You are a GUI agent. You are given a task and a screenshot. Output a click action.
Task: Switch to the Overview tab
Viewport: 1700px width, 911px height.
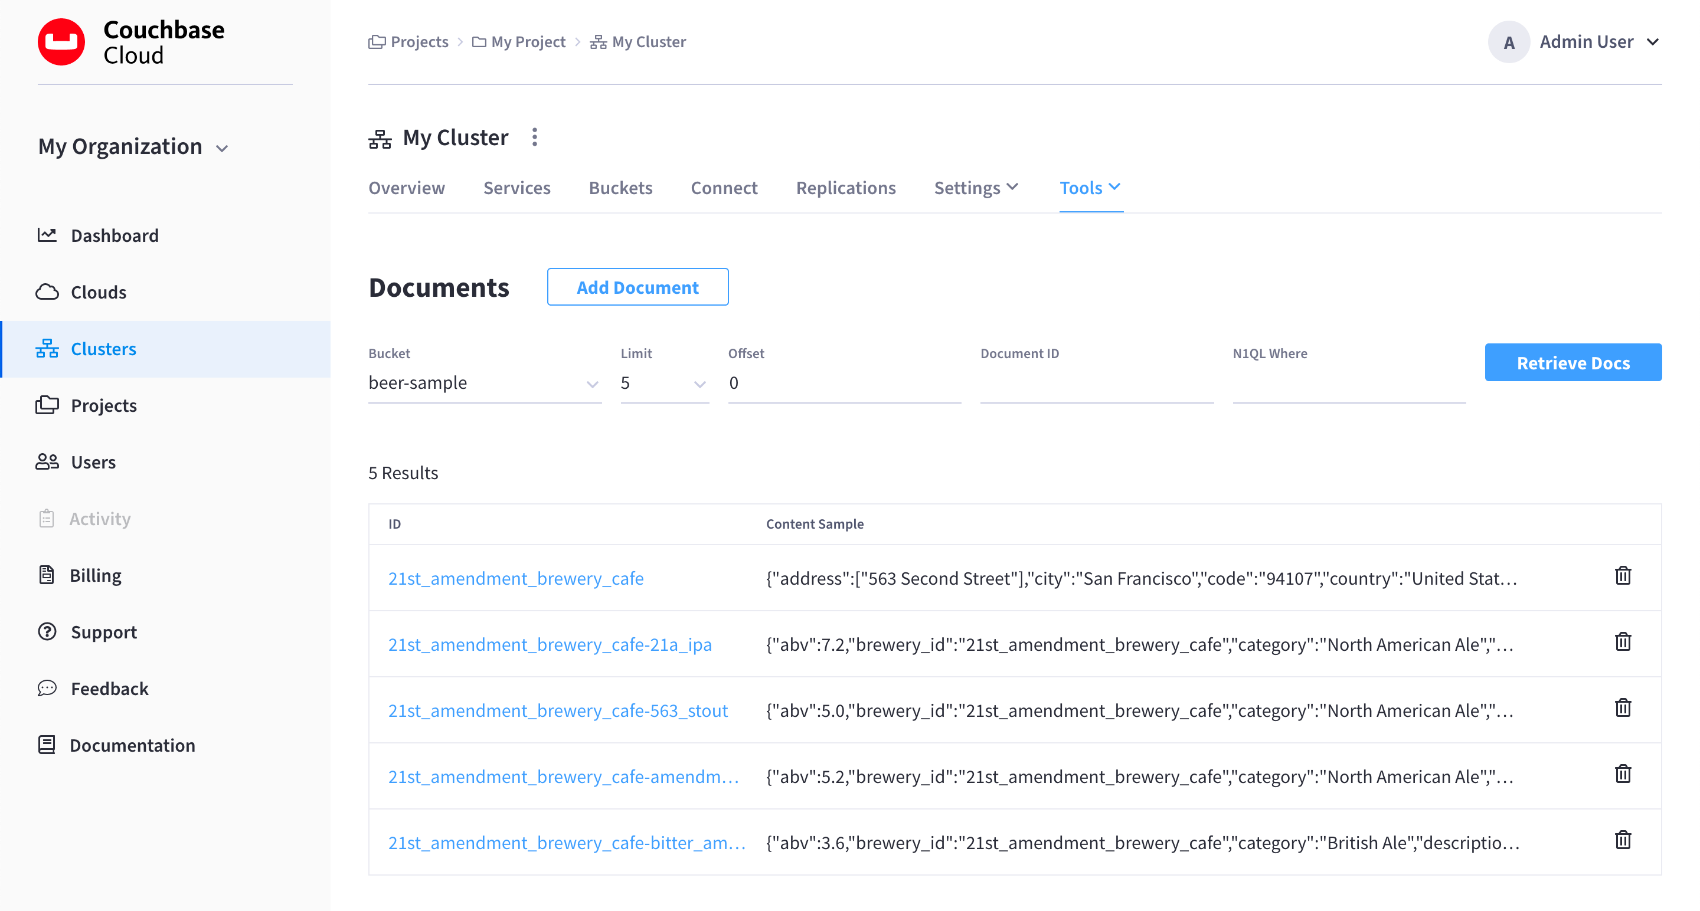(407, 188)
